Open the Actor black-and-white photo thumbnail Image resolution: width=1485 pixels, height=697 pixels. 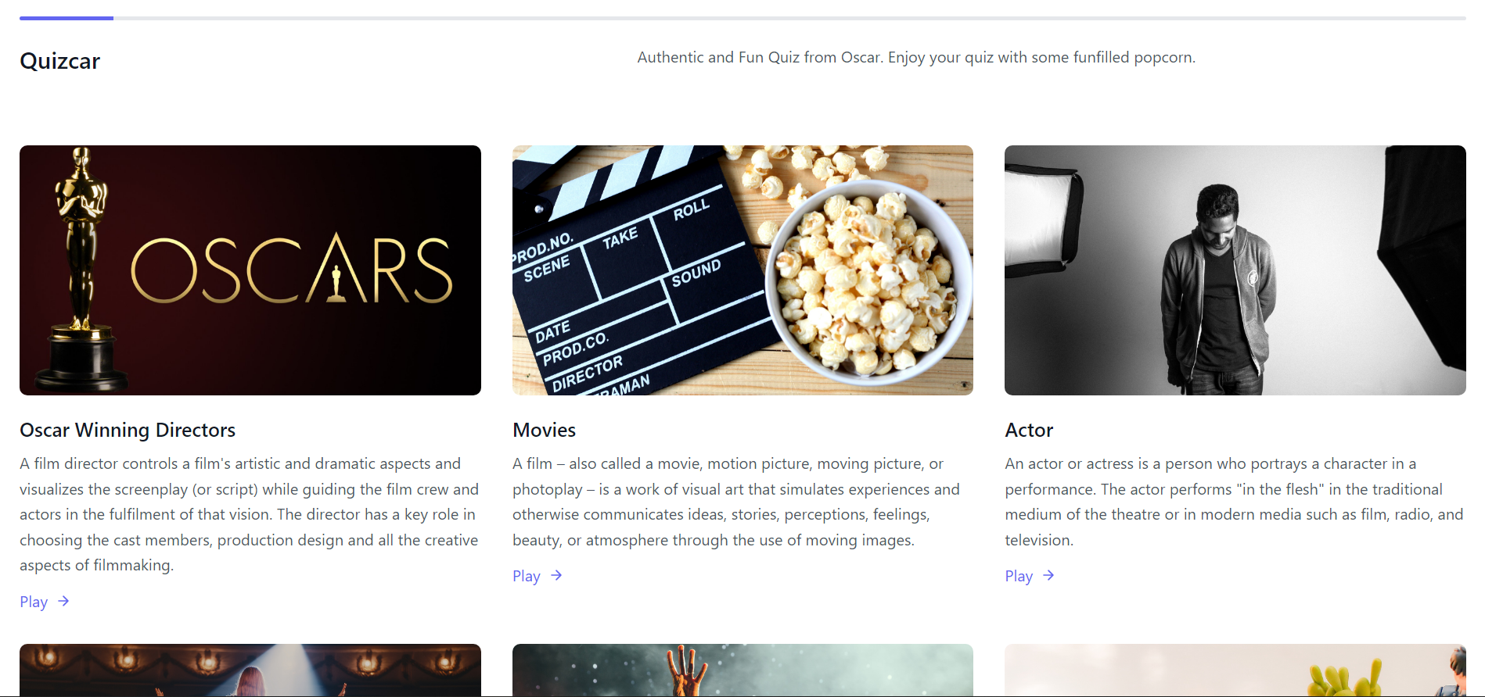[x=1235, y=270]
